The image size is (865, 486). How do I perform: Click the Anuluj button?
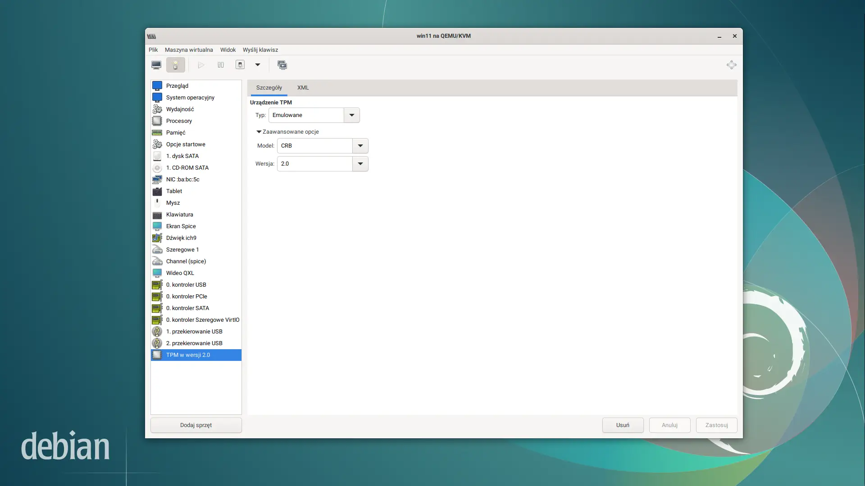669,425
